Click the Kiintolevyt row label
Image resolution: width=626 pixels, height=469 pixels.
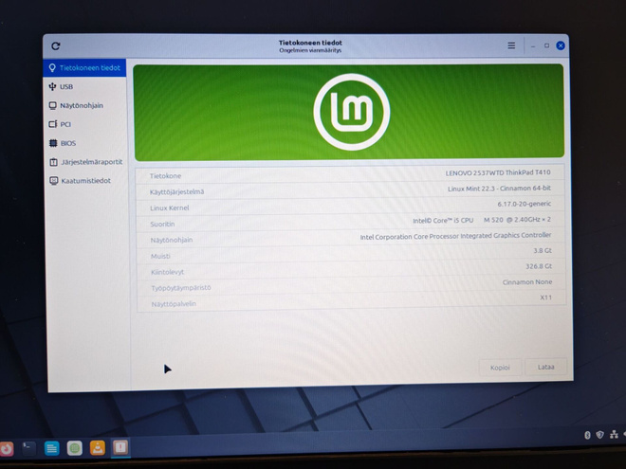[x=168, y=272]
